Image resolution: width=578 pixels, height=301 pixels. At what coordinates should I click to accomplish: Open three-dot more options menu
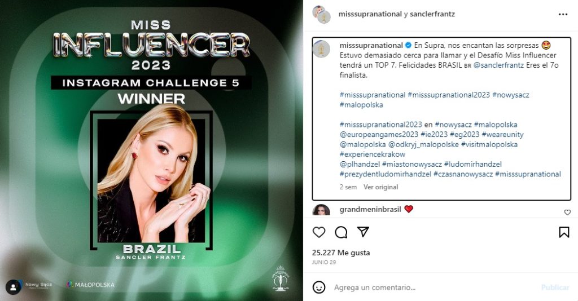(x=563, y=14)
